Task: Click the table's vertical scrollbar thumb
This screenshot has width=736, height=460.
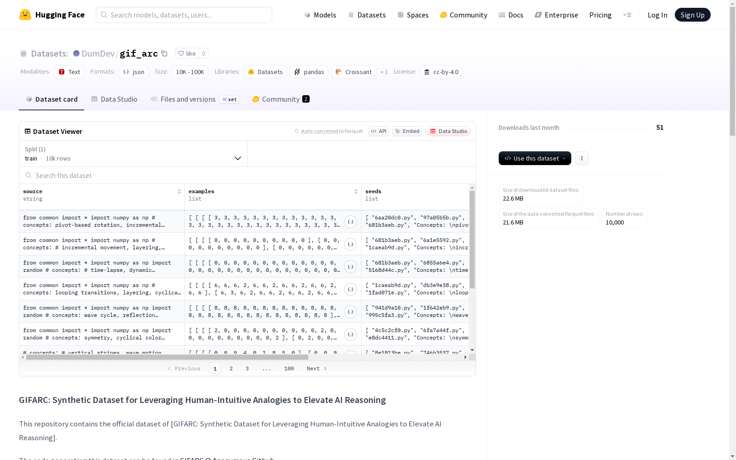Action: tap(472, 239)
